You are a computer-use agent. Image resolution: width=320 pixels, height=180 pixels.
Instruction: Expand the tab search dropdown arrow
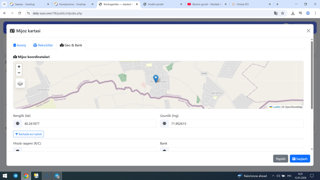point(4,4)
